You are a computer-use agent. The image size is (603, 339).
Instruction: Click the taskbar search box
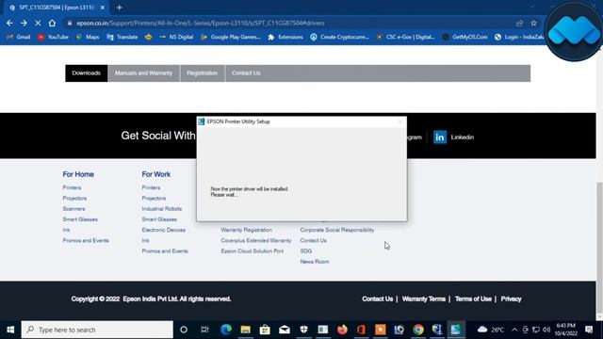[97, 330]
